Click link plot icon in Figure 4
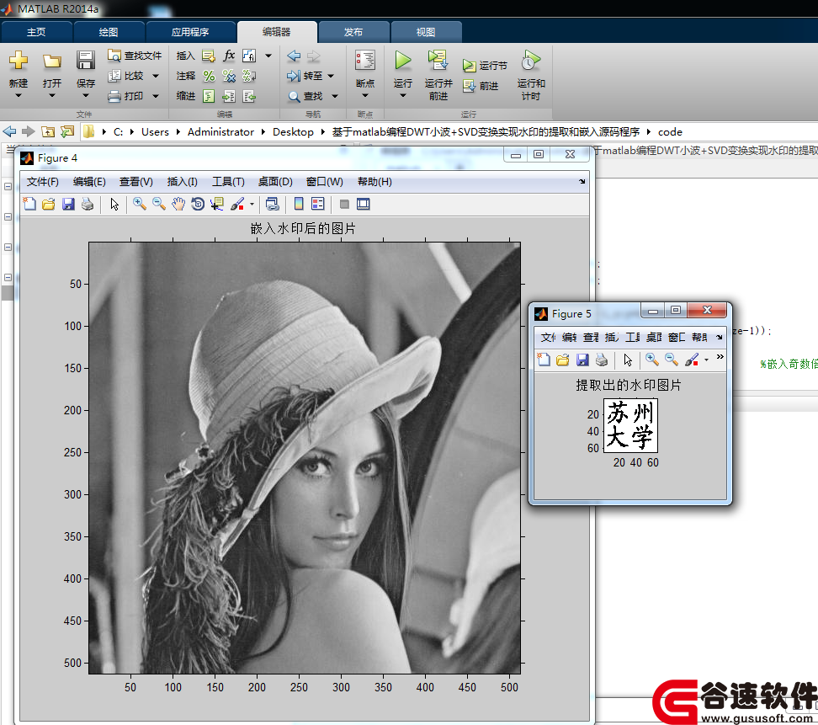The height and width of the screenshot is (725, 818). click(273, 204)
